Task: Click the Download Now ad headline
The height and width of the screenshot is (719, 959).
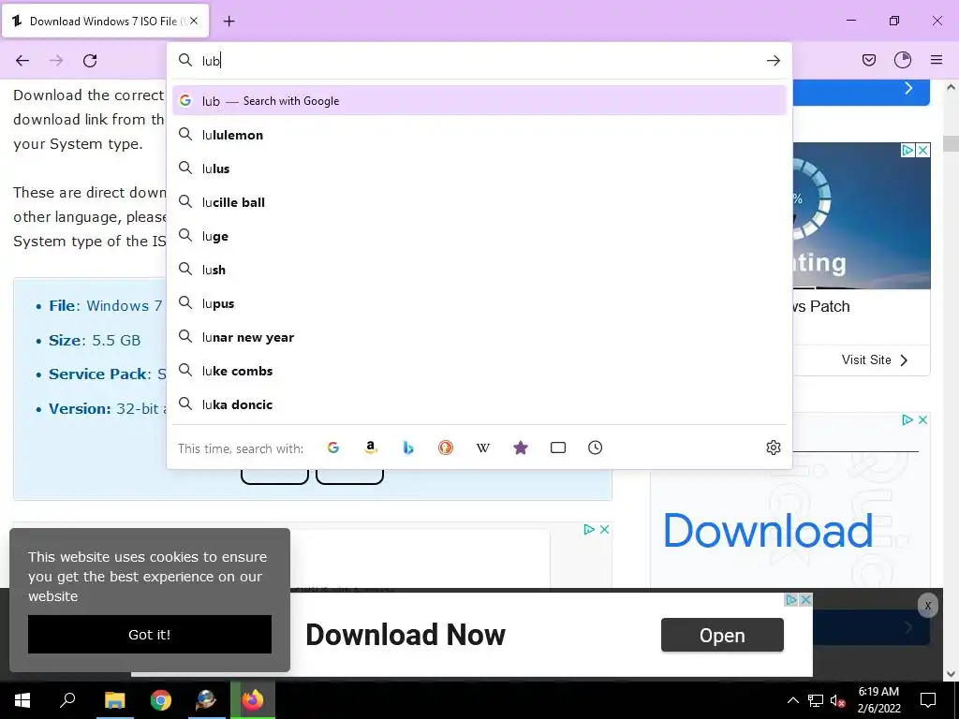Action: pos(406,635)
